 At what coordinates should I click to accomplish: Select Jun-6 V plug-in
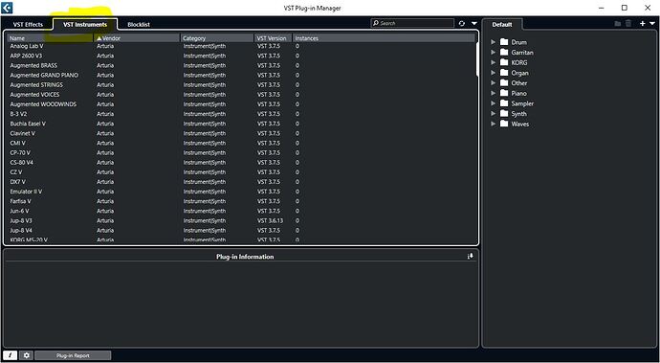click(x=241, y=211)
